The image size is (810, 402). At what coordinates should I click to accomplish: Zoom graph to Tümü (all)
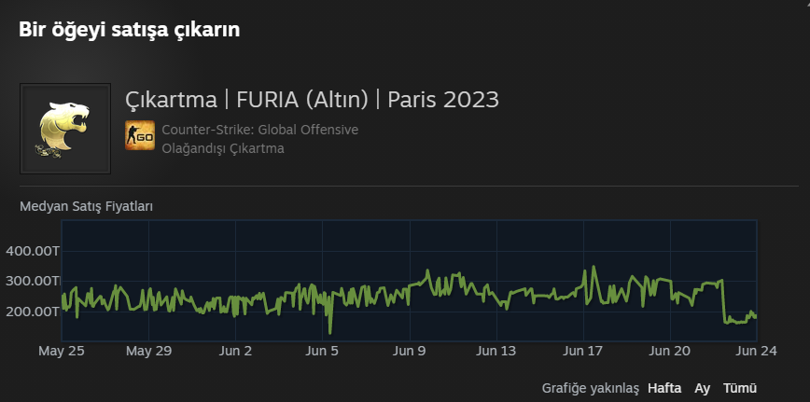point(740,388)
